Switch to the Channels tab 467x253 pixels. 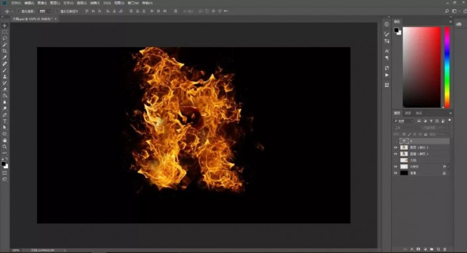(408, 113)
